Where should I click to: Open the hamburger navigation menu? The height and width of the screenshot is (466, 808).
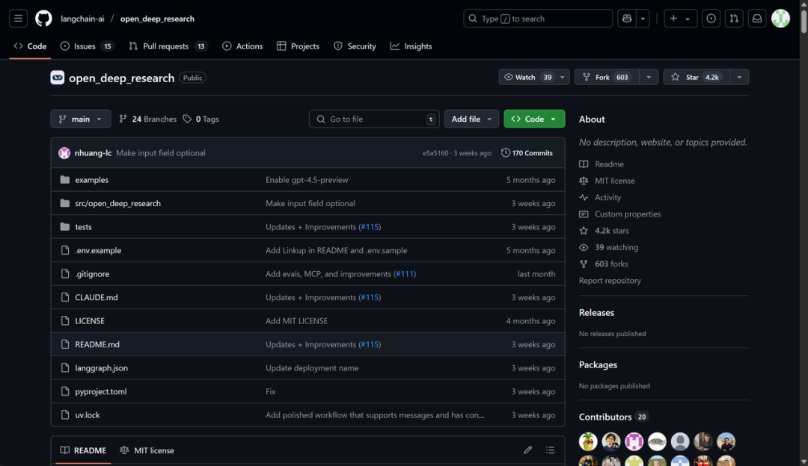coord(18,19)
